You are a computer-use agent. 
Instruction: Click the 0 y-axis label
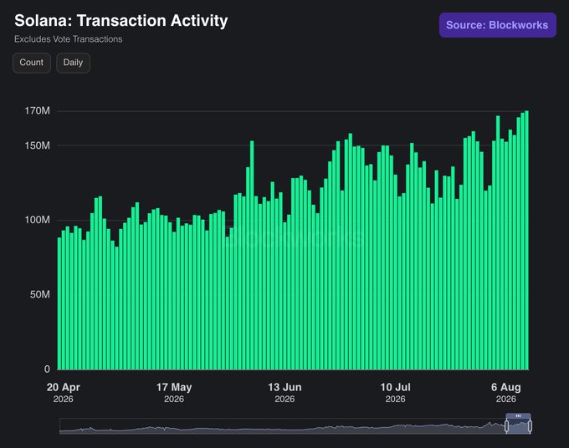pyautogui.click(x=47, y=369)
